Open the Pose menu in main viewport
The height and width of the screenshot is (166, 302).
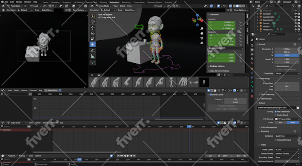[129, 6]
